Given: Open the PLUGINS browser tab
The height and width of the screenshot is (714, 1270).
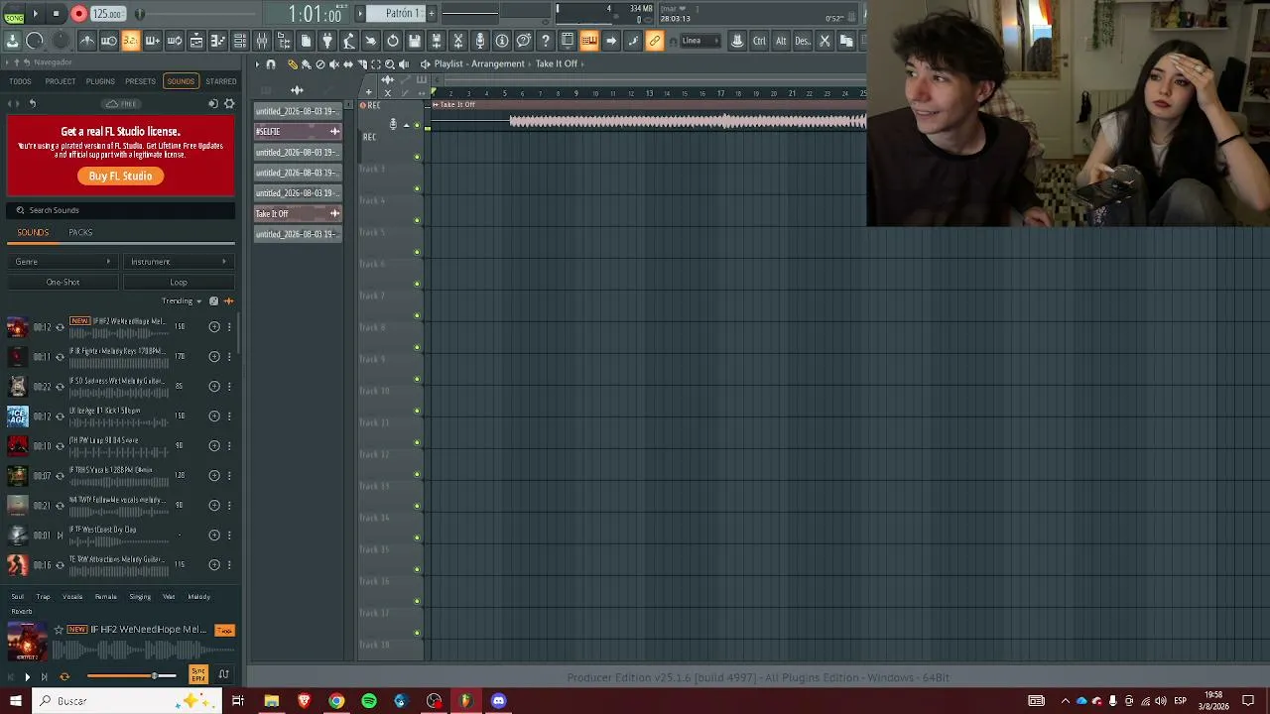Looking at the screenshot, I should point(100,81).
